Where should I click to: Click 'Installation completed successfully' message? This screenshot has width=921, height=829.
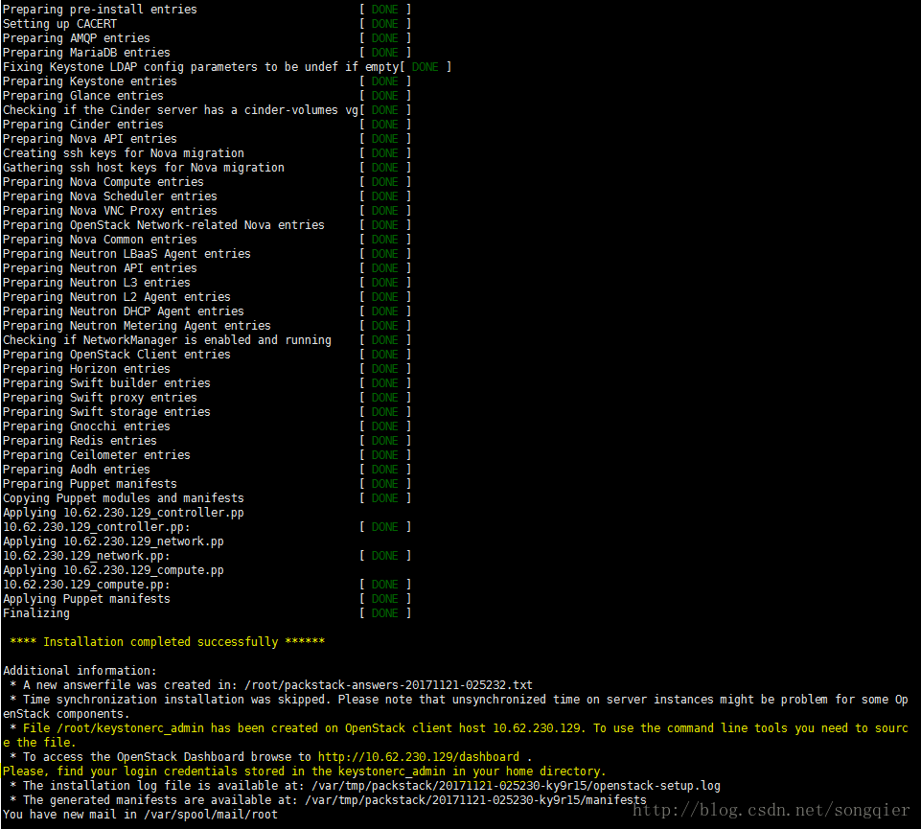[168, 643]
